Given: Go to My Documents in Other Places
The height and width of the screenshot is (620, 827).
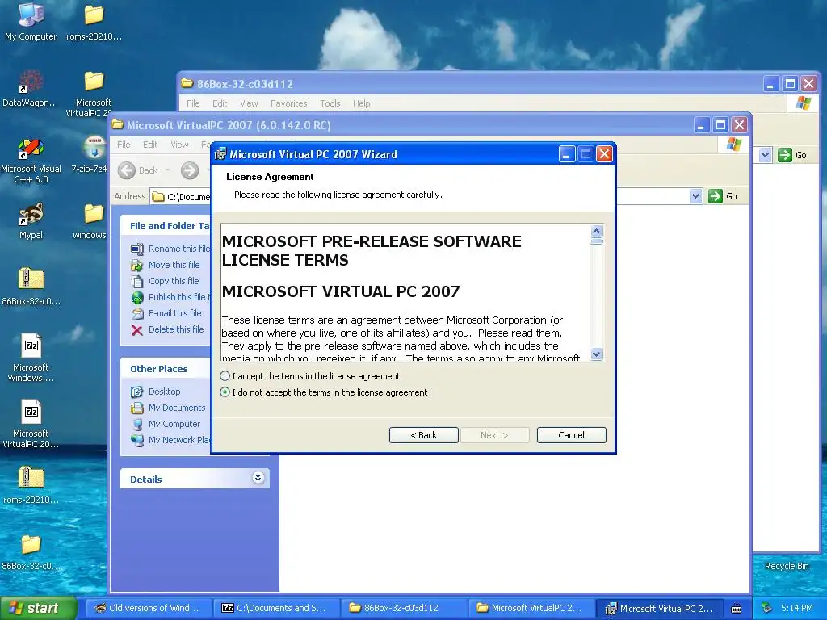Looking at the screenshot, I should (x=177, y=408).
